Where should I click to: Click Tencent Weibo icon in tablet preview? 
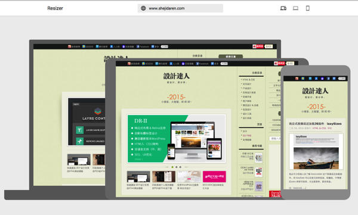click(x=156, y=64)
